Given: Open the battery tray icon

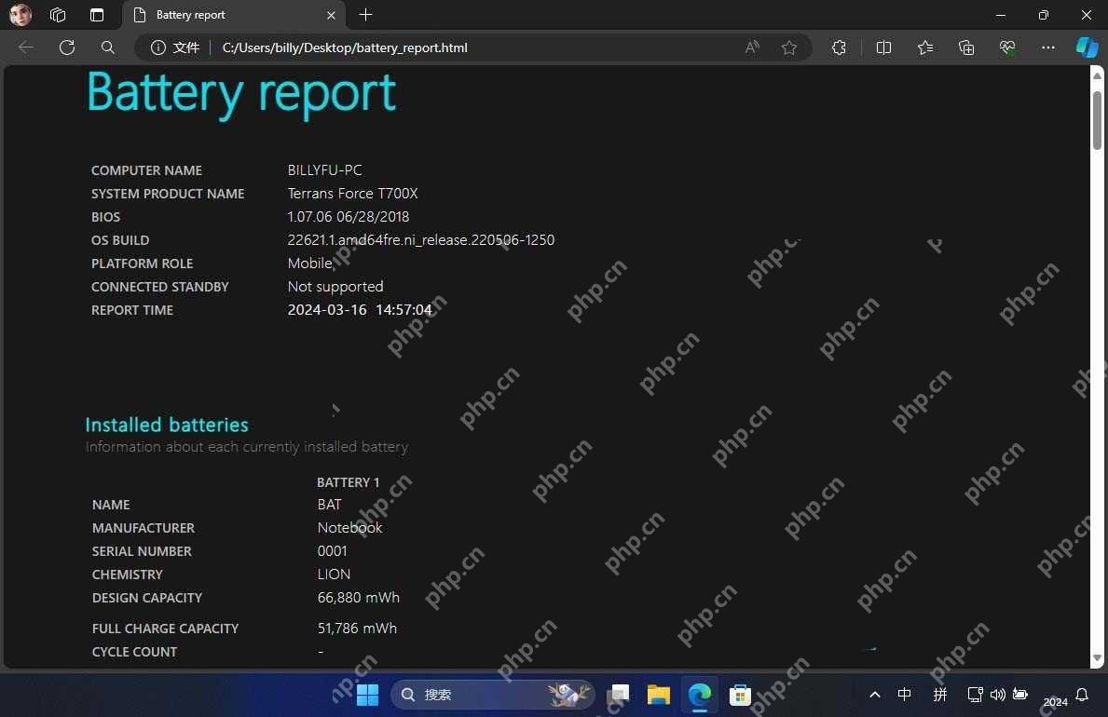Looking at the screenshot, I should click(1020, 695).
